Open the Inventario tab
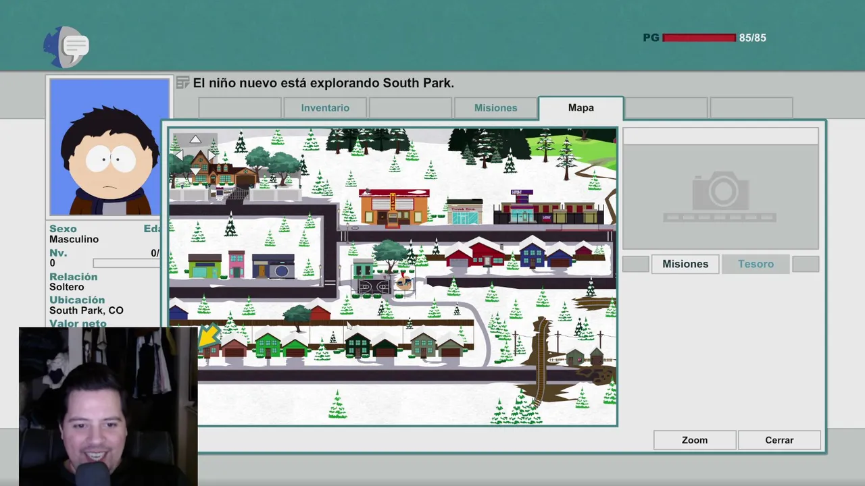 tap(325, 108)
